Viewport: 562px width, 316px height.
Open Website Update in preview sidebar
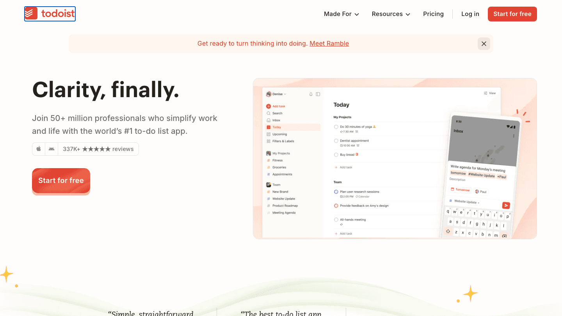click(281, 199)
